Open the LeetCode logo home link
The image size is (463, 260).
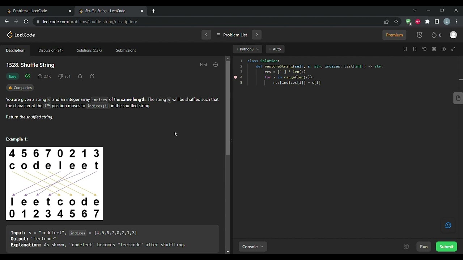pyautogui.click(x=21, y=35)
